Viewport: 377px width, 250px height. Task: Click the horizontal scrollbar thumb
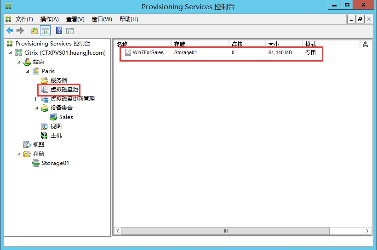click(x=226, y=231)
